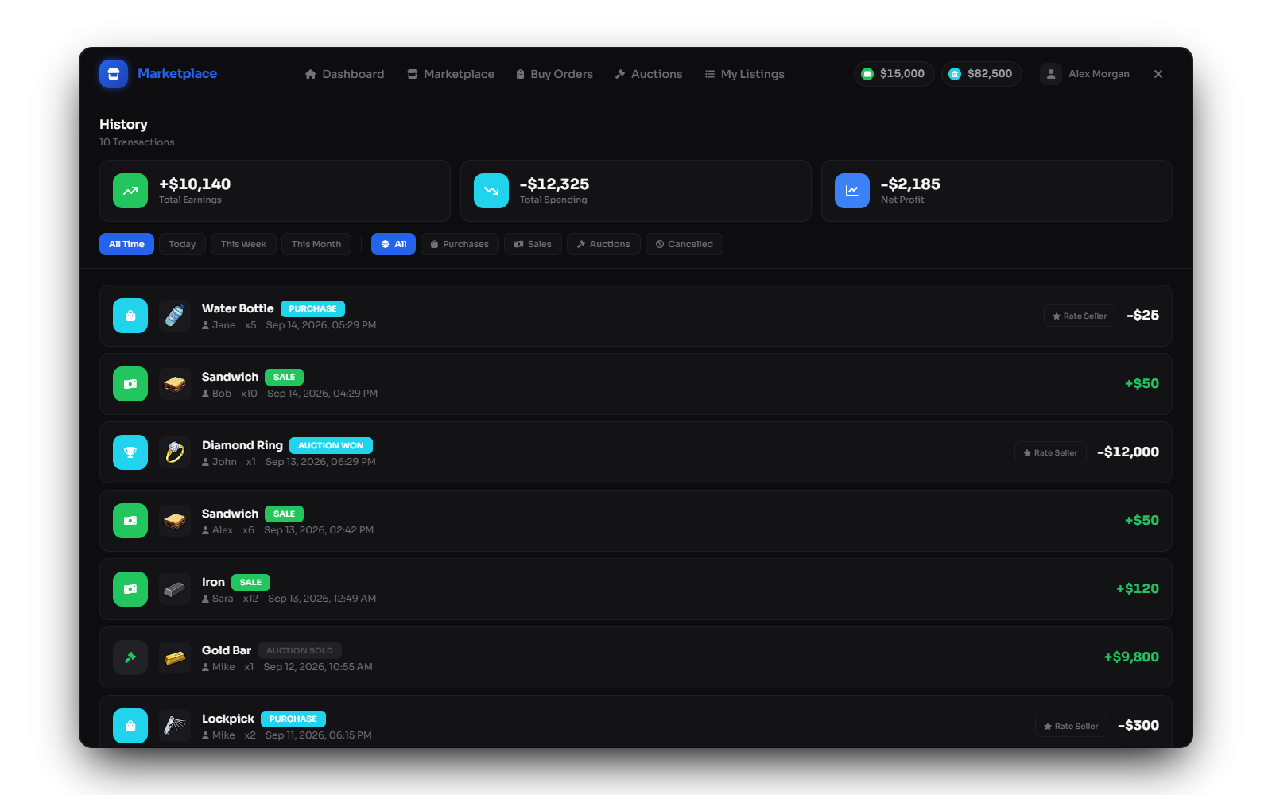The image size is (1272, 795).
Task: Select the All transaction type filter
Action: pos(394,244)
